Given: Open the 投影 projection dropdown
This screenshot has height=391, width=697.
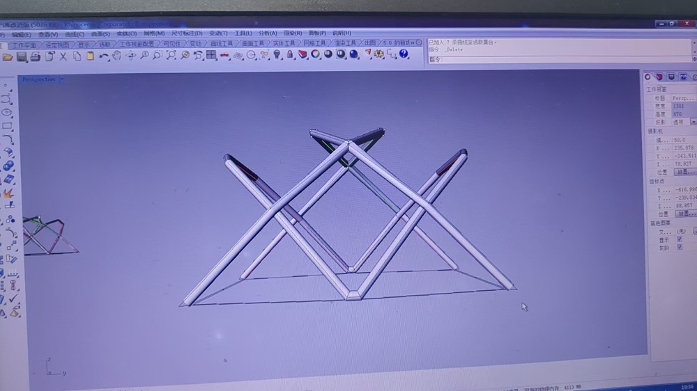Looking at the screenshot, I should coord(693,122).
